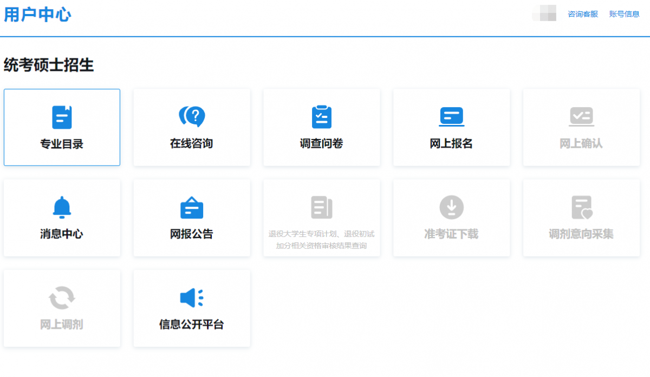Click the blurred user avatar in header
This screenshot has height=377, width=650.
(x=544, y=14)
